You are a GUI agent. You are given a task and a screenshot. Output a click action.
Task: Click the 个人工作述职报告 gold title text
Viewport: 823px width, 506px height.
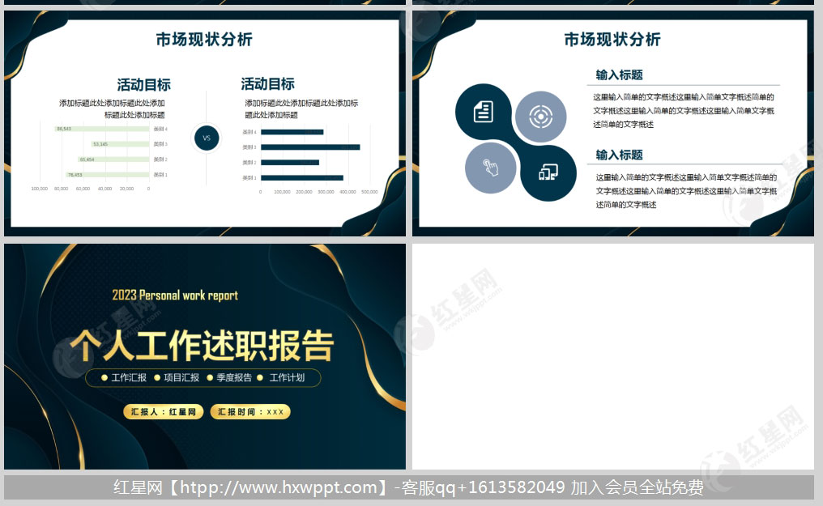tap(202, 346)
